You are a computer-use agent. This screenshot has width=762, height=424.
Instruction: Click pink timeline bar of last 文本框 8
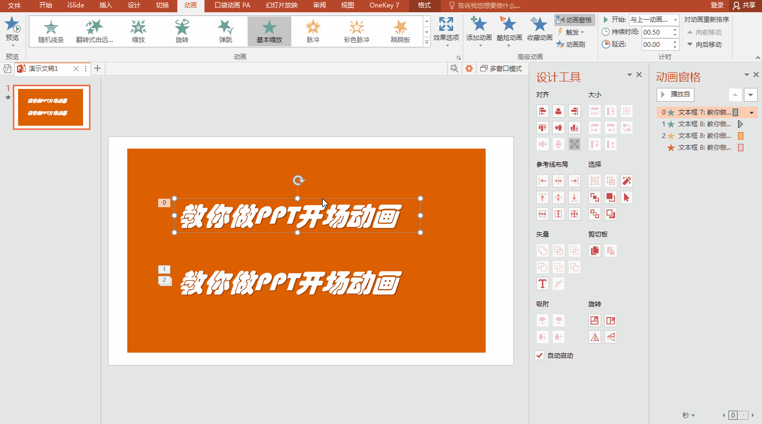point(741,148)
